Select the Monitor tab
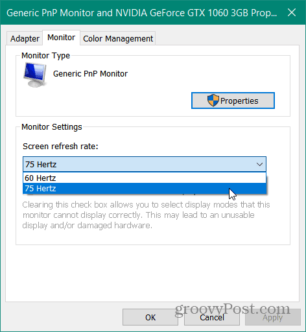This screenshot has height=332, width=306. [61, 38]
